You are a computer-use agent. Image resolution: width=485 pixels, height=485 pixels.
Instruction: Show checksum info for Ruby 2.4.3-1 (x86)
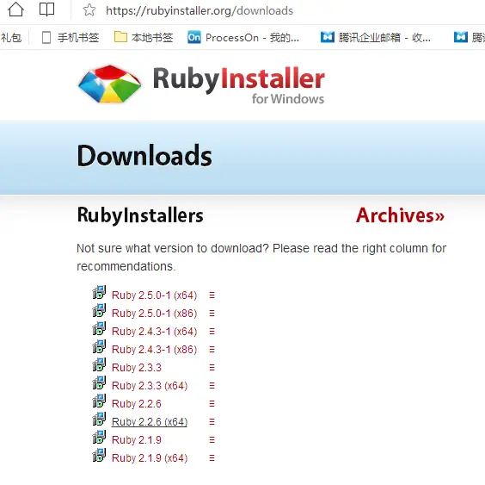click(x=212, y=349)
